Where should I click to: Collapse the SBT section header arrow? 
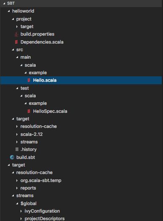pyautogui.click(x=4, y=3)
